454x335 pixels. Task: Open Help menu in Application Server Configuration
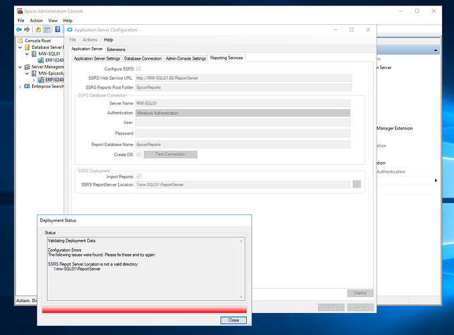click(x=109, y=40)
